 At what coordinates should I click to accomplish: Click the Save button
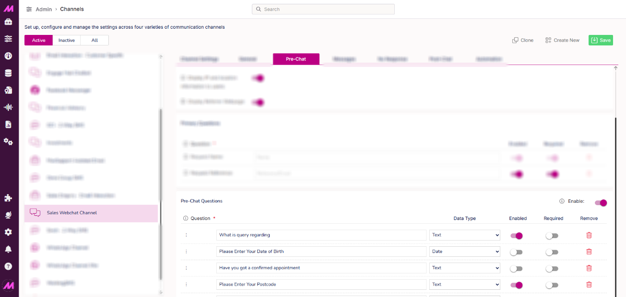[601, 40]
